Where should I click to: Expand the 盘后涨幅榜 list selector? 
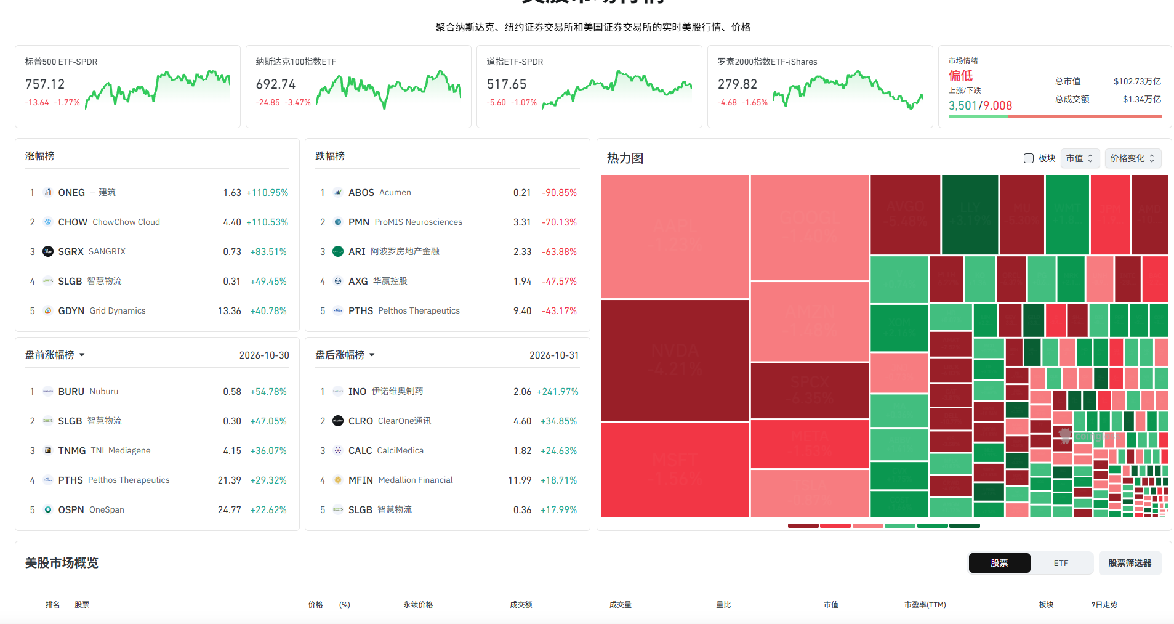click(345, 355)
